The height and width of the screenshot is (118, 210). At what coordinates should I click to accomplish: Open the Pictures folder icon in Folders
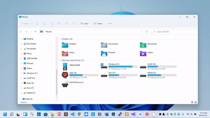click(x=104, y=54)
